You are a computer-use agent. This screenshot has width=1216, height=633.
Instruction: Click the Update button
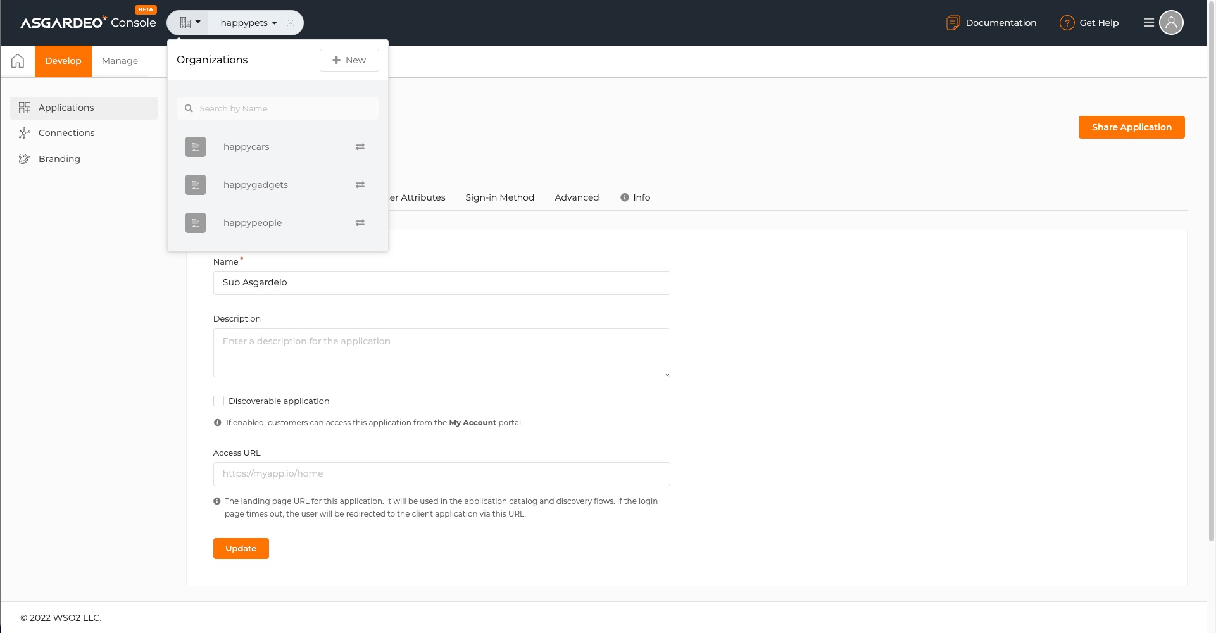[241, 549]
